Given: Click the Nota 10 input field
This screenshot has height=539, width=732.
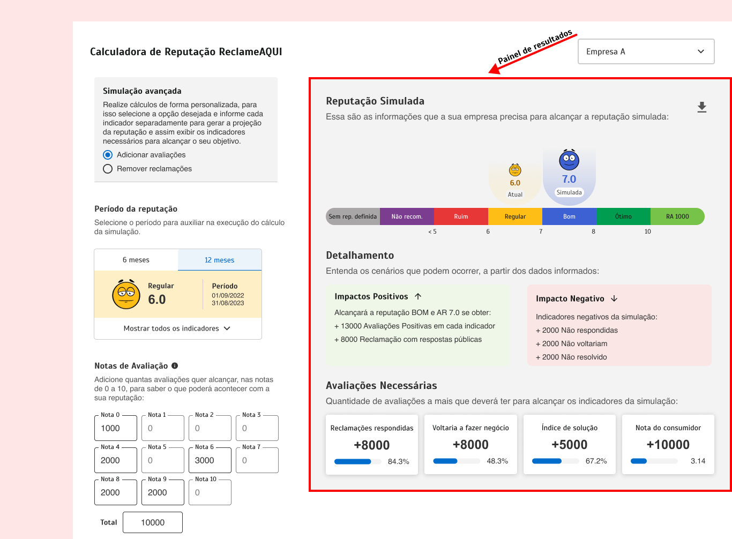Looking at the screenshot, I should point(210,492).
